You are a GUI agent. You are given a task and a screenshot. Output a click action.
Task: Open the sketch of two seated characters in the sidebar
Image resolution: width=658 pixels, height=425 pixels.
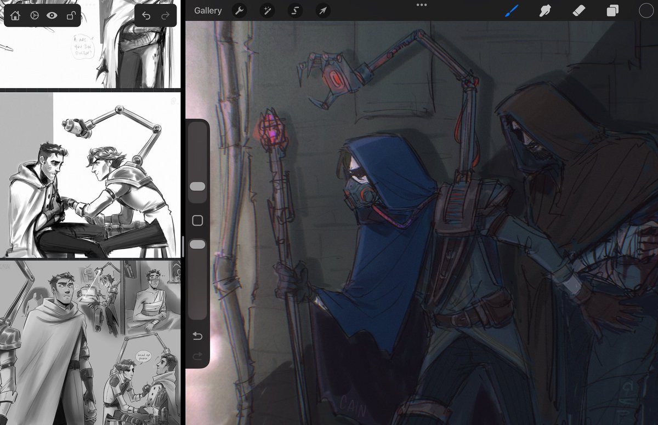point(90,175)
